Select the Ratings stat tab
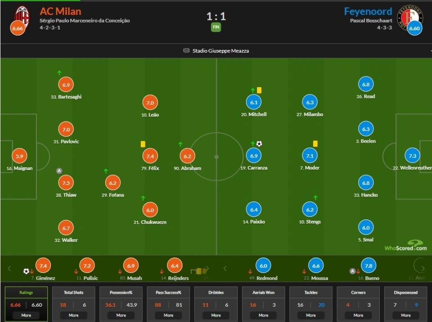Image resolution: width=432 pixels, height=322 pixels. click(26, 292)
